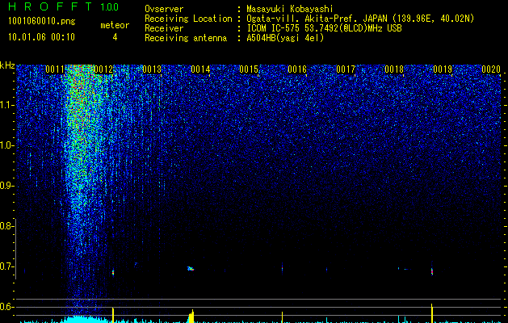Screen dimensions: 508x323
Task: Click the 1.1 kHz frequency axis label
Action: [6, 105]
